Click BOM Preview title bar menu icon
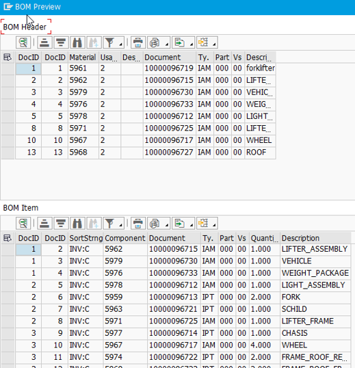 (8, 7)
